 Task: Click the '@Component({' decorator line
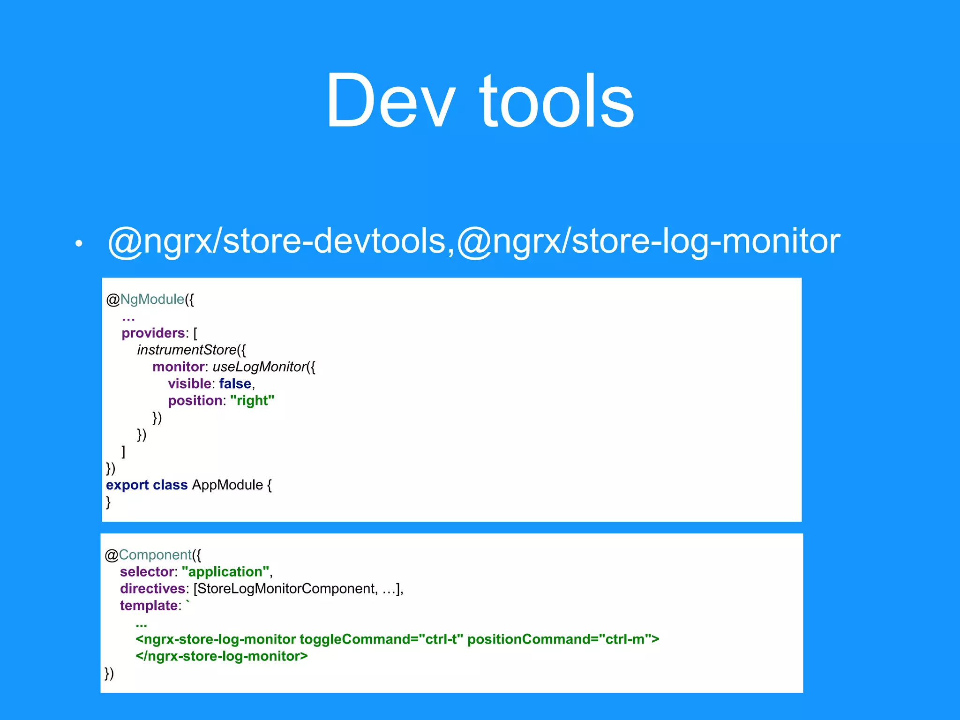(153, 555)
